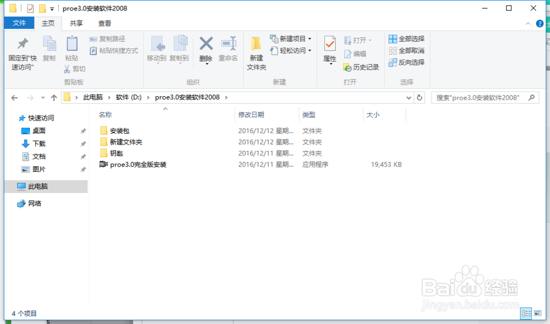
Task: Open the 共享 ribbon tab
Action: click(76, 23)
